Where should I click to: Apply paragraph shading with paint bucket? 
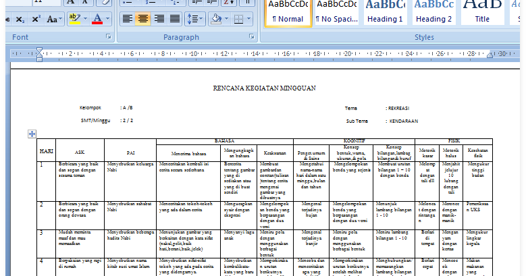click(x=215, y=19)
